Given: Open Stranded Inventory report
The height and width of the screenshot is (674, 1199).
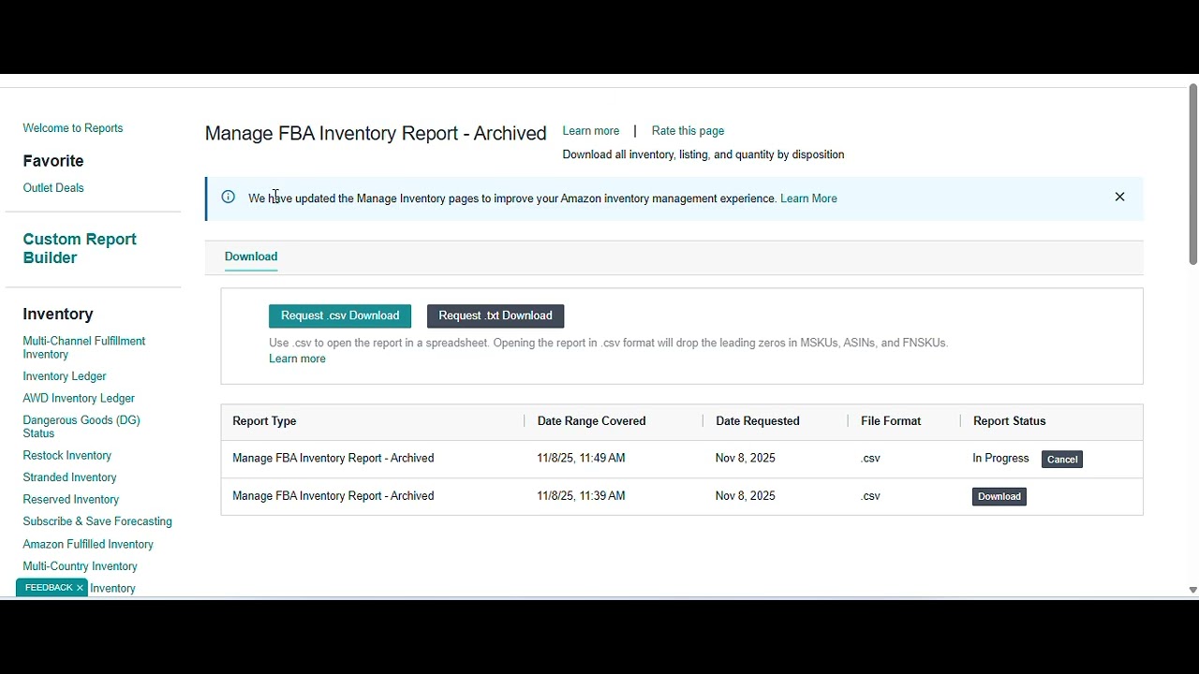Looking at the screenshot, I should click(69, 477).
